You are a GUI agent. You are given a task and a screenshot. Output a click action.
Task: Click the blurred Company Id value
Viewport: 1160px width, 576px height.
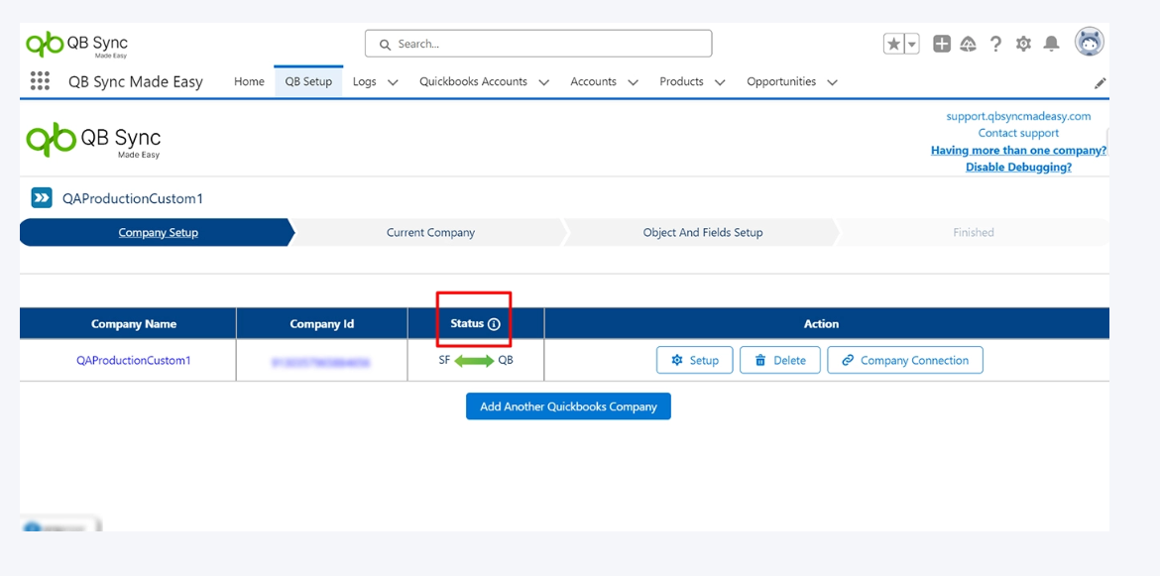point(321,362)
